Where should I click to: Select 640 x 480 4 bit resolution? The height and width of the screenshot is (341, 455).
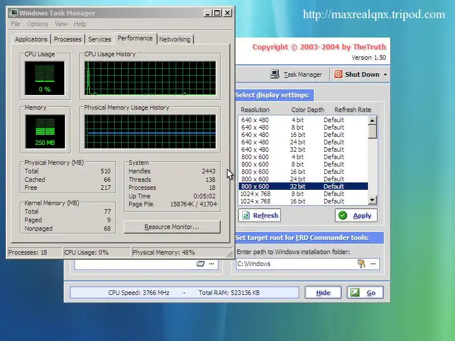pyautogui.click(x=303, y=120)
